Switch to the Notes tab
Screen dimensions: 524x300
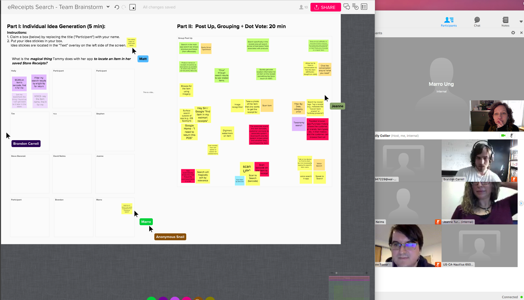[505, 21]
